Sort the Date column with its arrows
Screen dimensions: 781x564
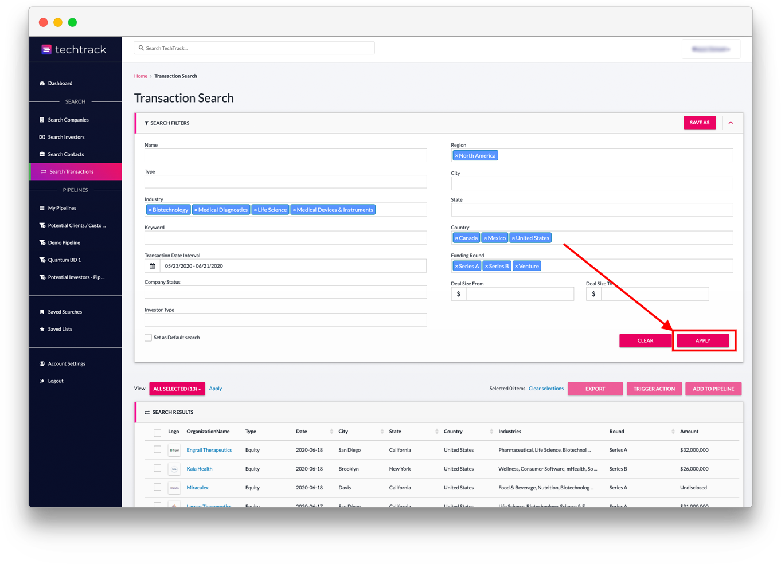click(x=331, y=431)
